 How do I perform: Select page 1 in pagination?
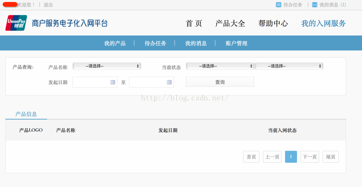[291, 157]
